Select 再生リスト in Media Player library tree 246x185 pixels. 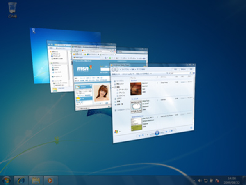coord(120,84)
